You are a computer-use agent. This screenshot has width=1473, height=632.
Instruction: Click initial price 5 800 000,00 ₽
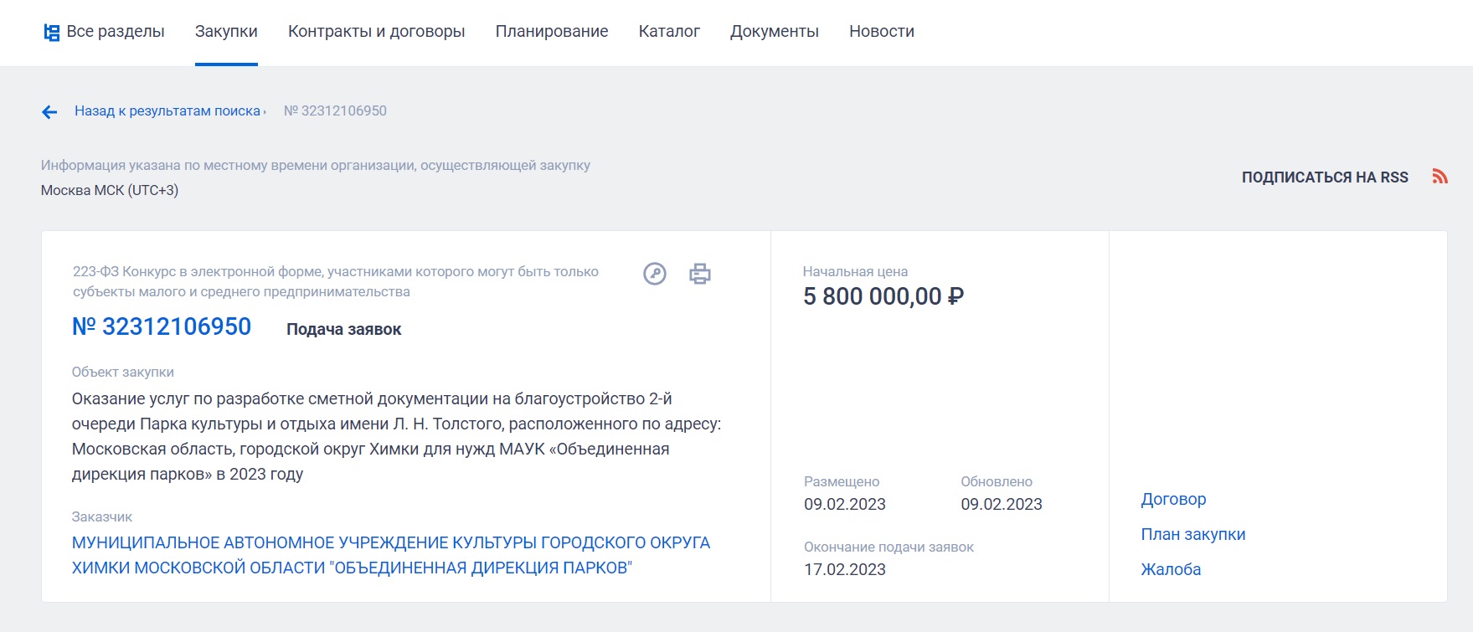click(883, 296)
